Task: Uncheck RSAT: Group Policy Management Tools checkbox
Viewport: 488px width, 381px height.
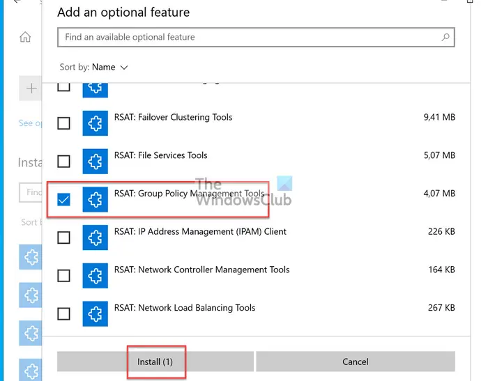Action: 64,199
